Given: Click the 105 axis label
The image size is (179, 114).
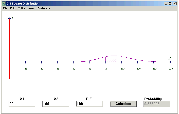Looking at the screenshot, I should [x=123, y=69].
